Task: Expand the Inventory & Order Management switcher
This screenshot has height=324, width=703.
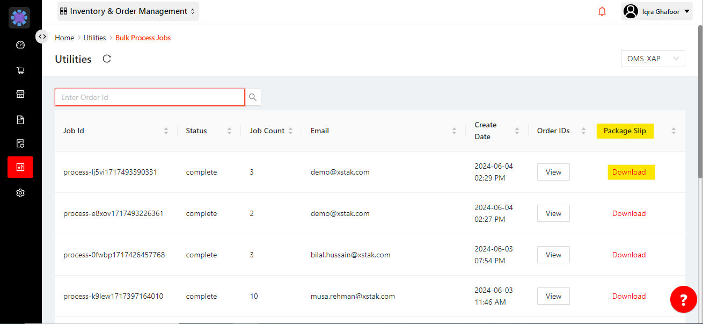Action: (128, 11)
